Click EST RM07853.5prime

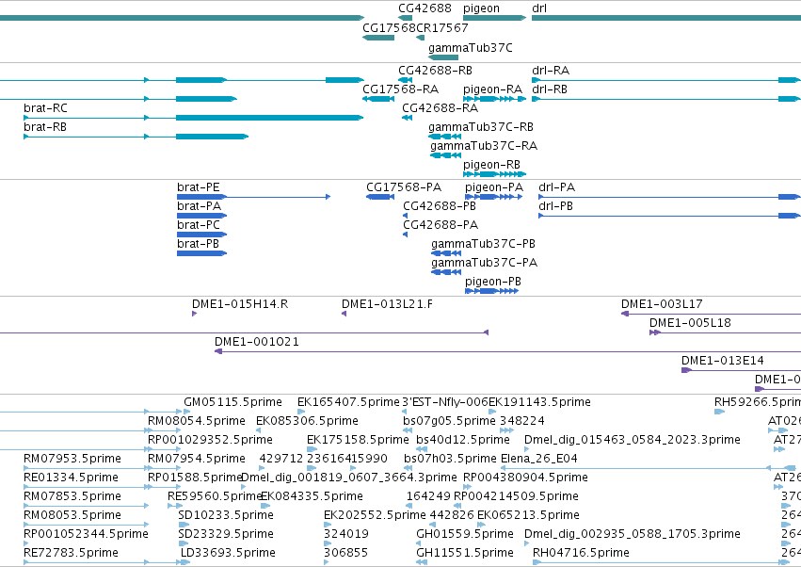coord(72,497)
